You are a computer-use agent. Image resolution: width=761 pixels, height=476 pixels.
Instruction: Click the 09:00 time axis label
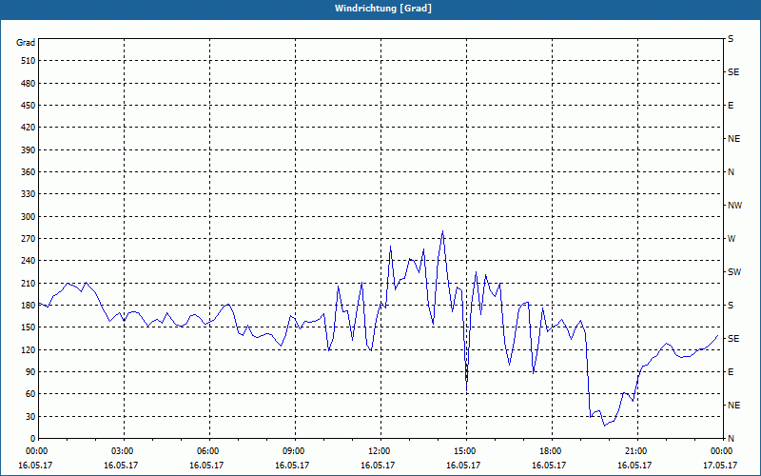coord(295,451)
